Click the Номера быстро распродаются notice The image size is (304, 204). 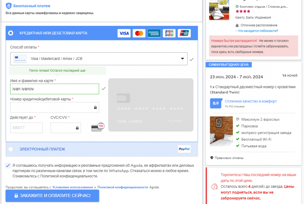click(253, 46)
